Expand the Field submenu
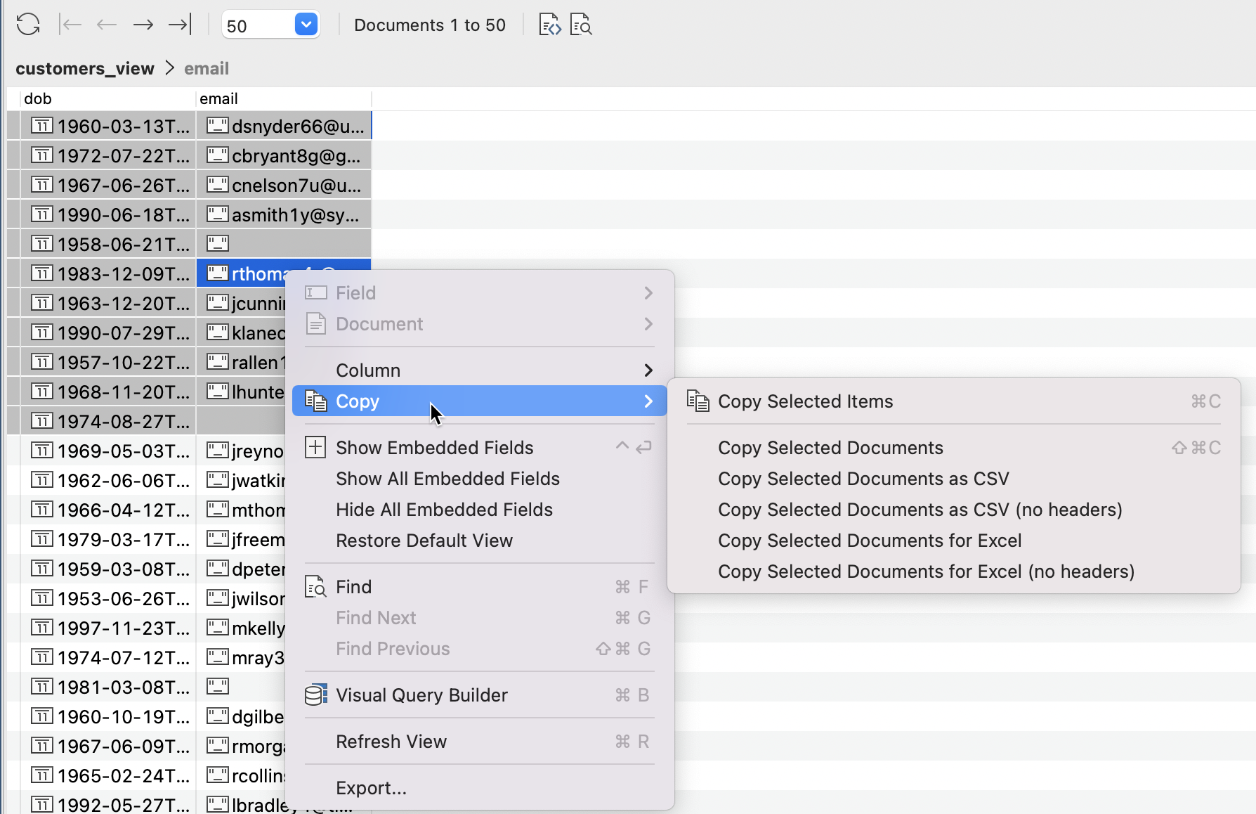This screenshot has width=1256, height=814. (355, 292)
